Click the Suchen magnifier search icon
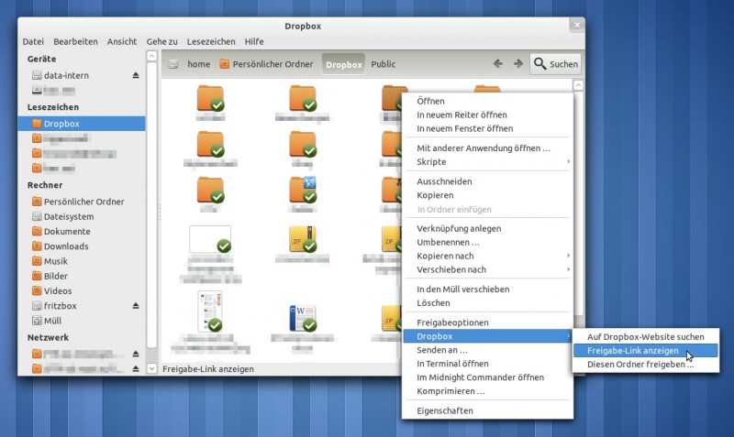 click(x=540, y=64)
